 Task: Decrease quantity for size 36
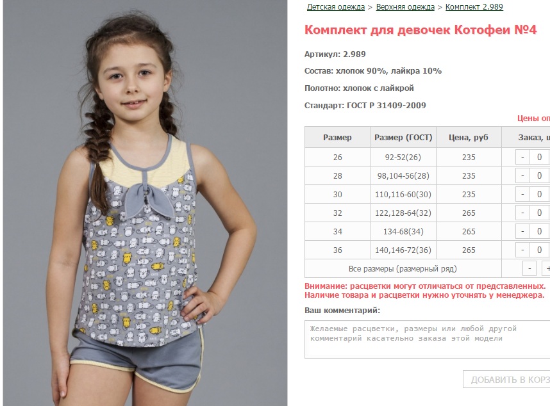(522, 250)
